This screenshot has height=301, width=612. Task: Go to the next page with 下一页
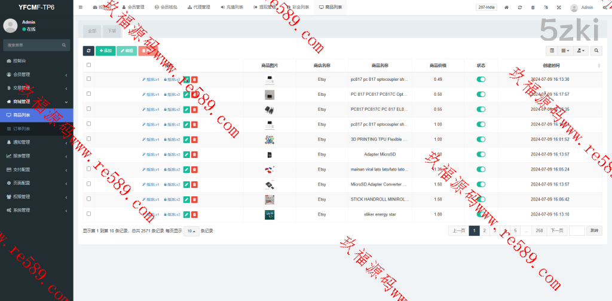coord(556,231)
